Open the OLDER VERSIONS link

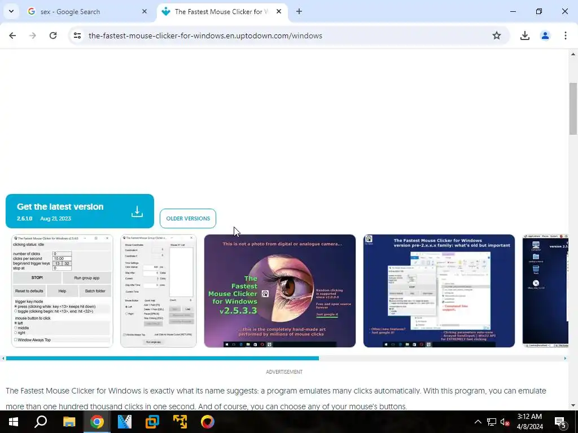tap(188, 218)
